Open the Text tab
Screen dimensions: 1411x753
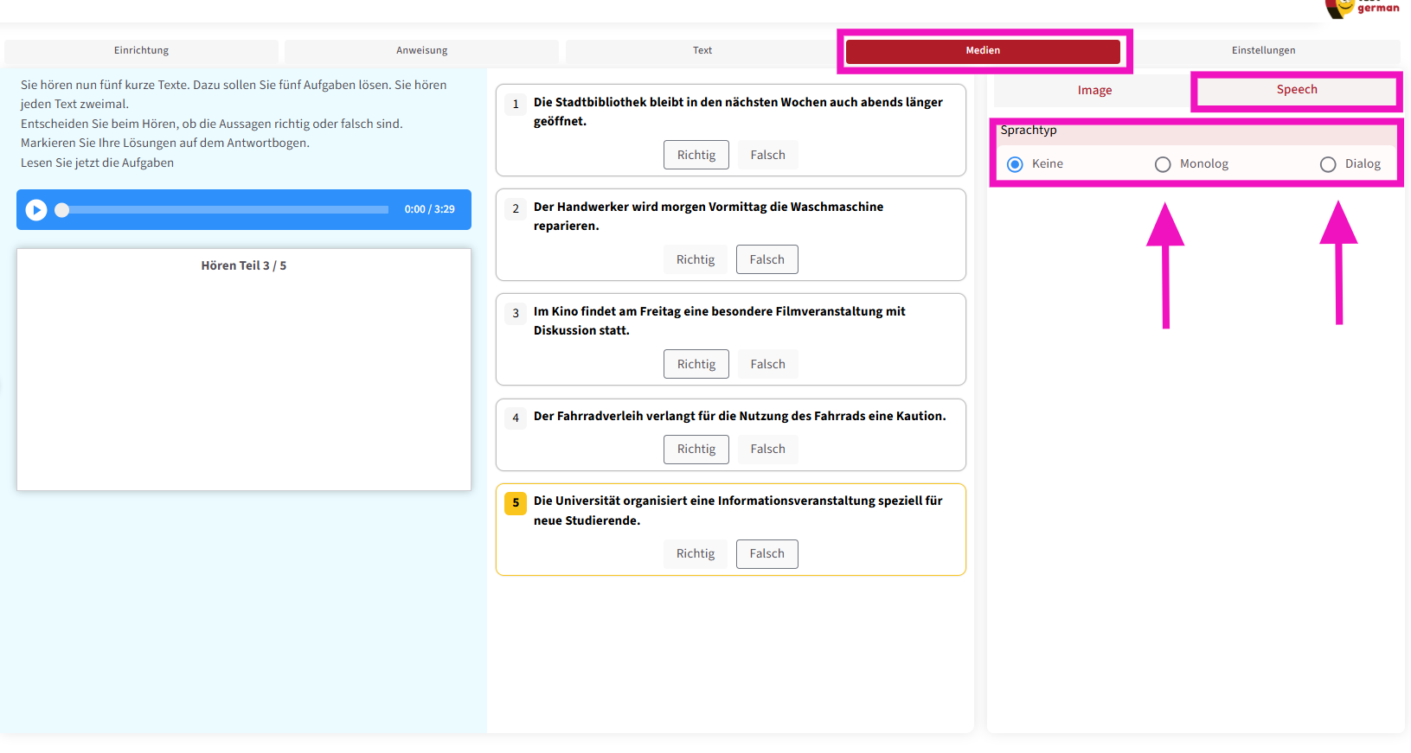coord(702,51)
